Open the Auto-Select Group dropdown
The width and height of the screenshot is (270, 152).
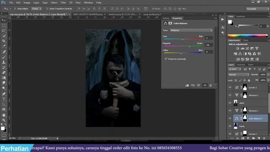[x=36, y=8]
